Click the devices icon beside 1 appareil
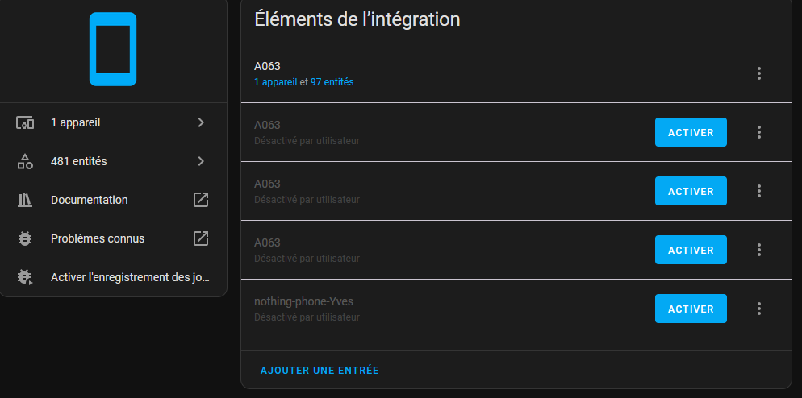Viewport: 802px width, 398px height. coord(25,123)
